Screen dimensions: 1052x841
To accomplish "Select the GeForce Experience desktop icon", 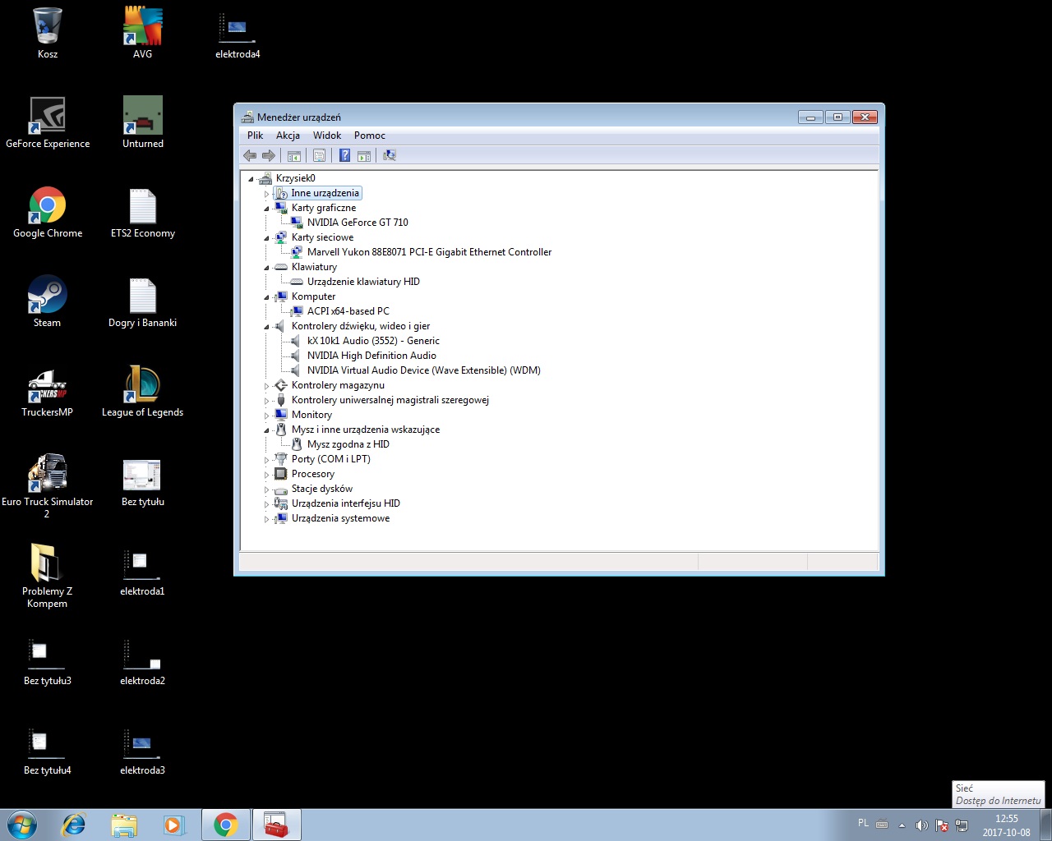I will click(48, 122).
